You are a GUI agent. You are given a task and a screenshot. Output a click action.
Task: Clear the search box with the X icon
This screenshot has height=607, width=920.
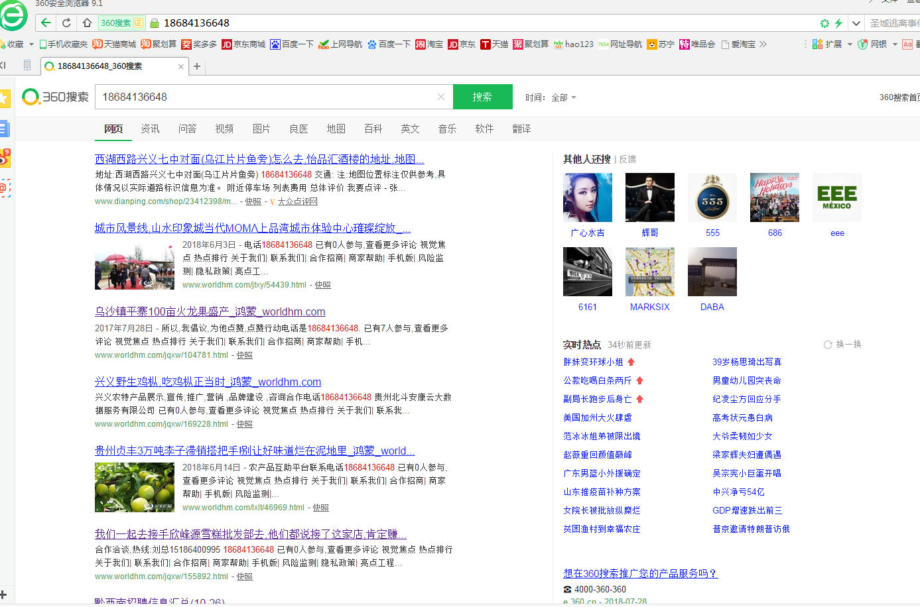coord(441,97)
